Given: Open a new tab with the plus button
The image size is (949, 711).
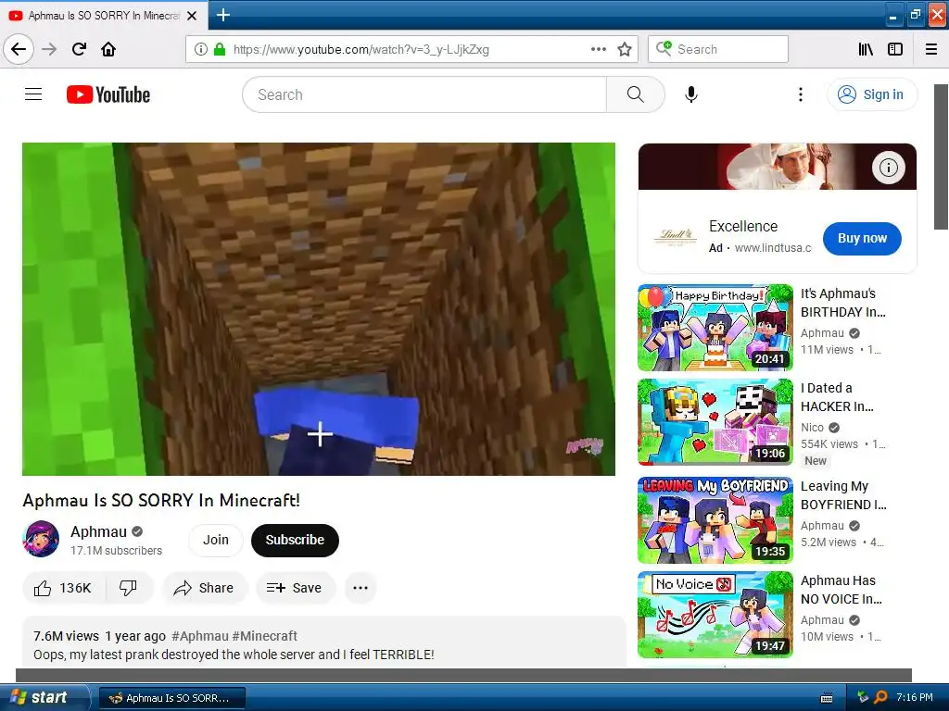Looking at the screenshot, I should click(x=222, y=15).
